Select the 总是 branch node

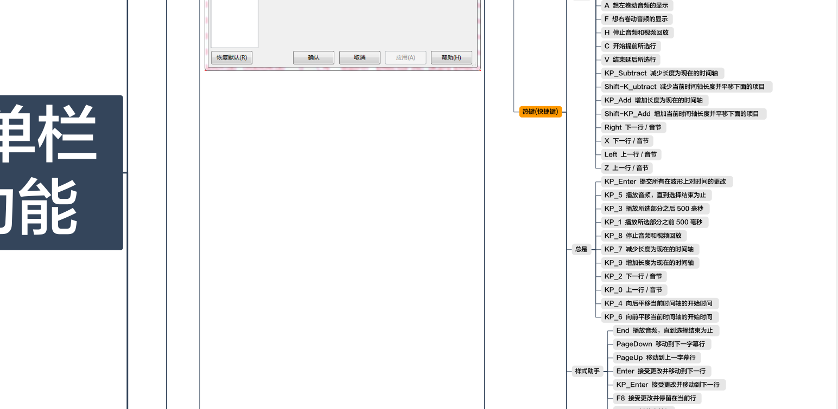click(x=581, y=249)
